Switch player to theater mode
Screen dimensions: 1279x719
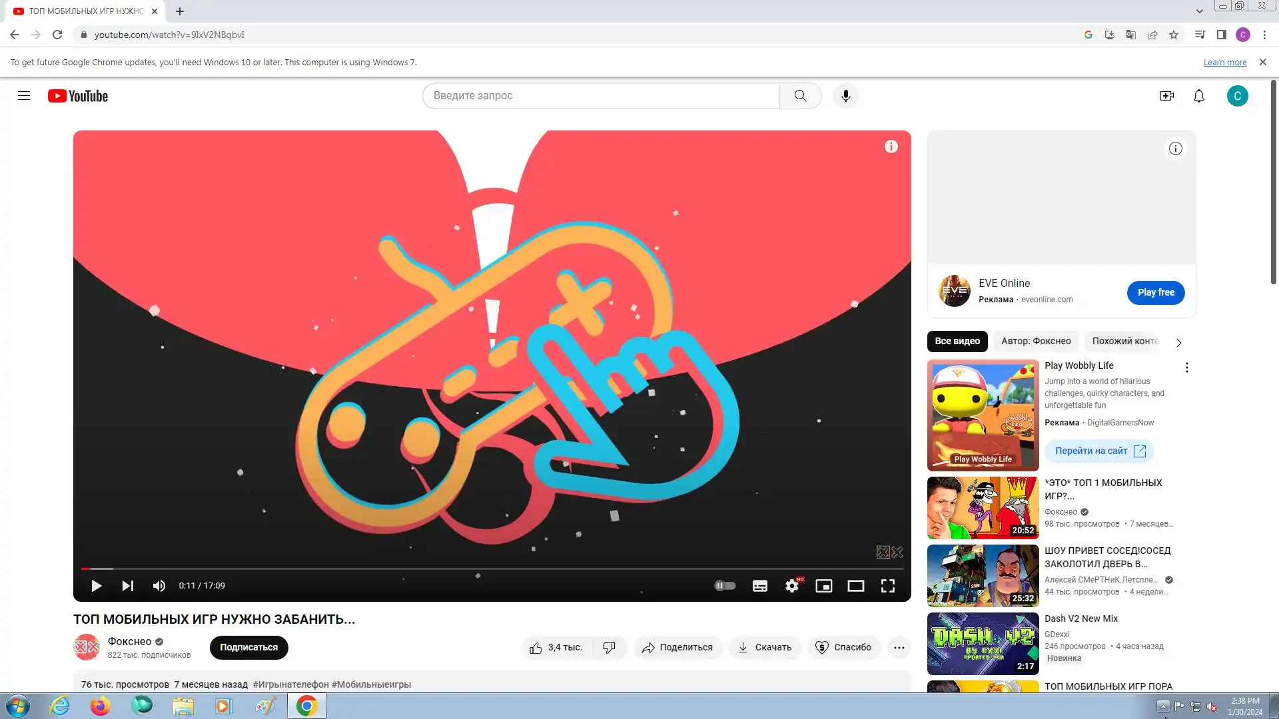pyautogui.click(x=855, y=586)
